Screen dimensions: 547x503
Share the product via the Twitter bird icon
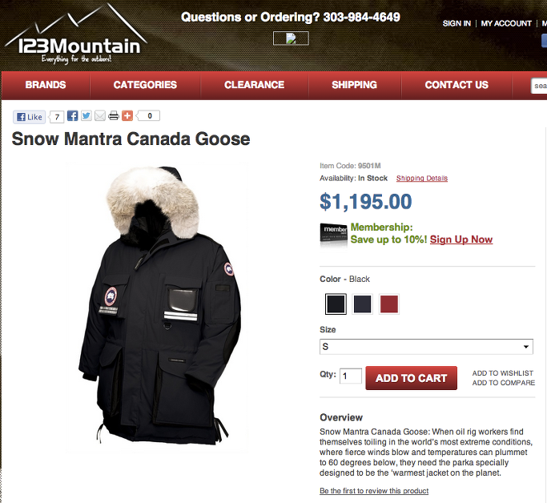[x=86, y=116]
